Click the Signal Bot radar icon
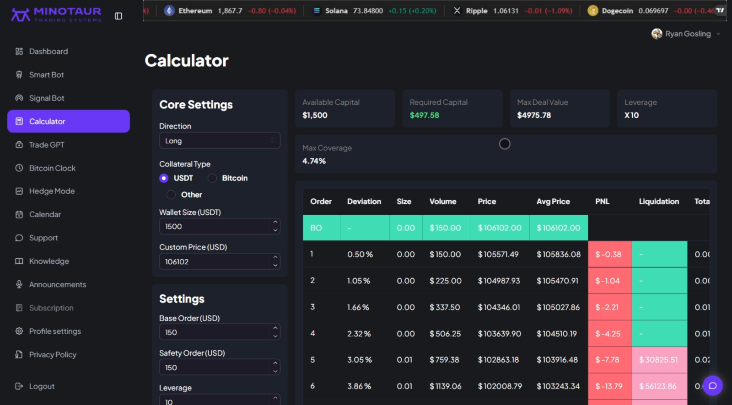The width and height of the screenshot is (732, 405). click(19, 98)
